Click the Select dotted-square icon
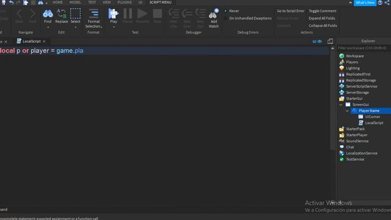The height and width of the screenshot is (220, 391). [75, 13]
